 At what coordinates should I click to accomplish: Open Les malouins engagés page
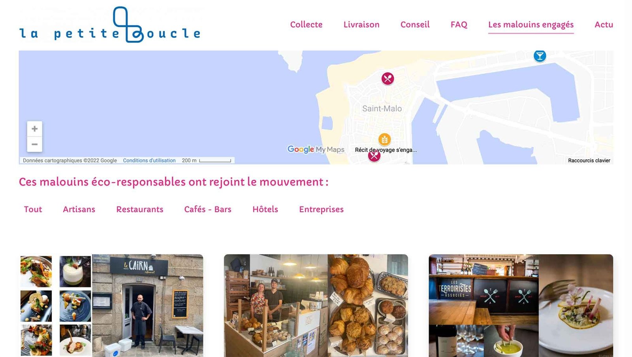click(531, 25)
